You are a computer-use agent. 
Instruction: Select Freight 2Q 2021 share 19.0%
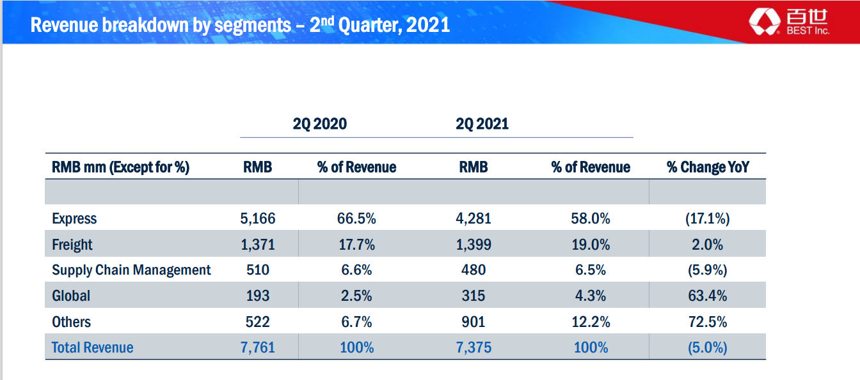(590, 245)
